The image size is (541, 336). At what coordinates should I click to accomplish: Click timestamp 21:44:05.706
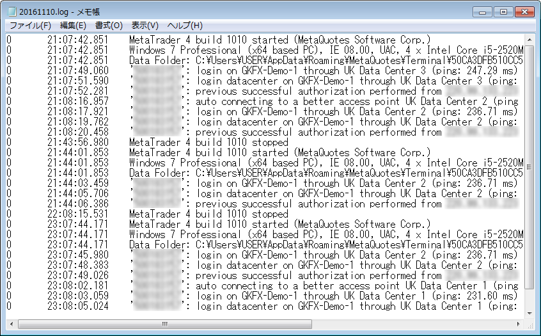point(78,193)
